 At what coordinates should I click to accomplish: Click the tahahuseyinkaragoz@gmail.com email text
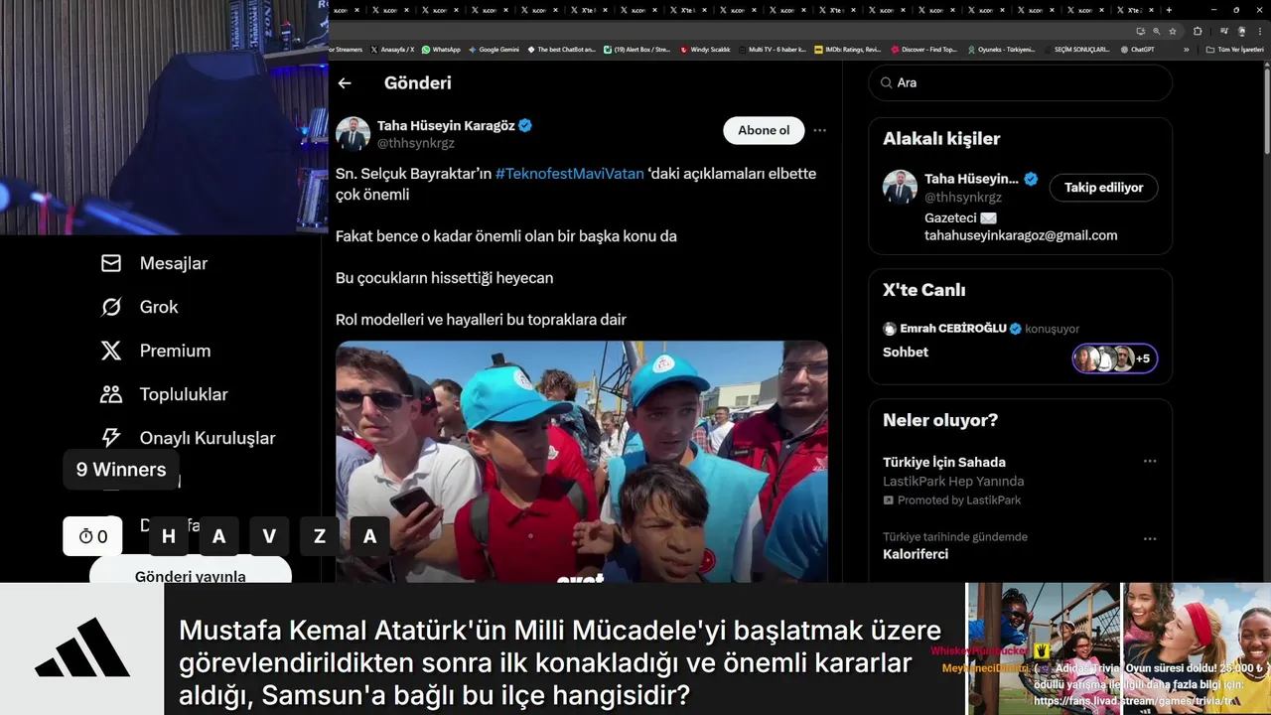tap(1021, 235)
